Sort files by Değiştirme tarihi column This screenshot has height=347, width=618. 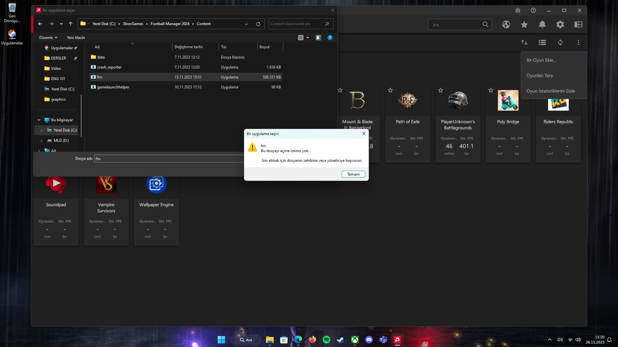point(195,47)
